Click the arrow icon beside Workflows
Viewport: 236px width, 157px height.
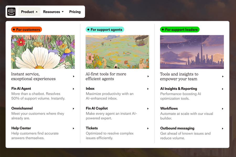pyautogui.click(x=222, y=108)
